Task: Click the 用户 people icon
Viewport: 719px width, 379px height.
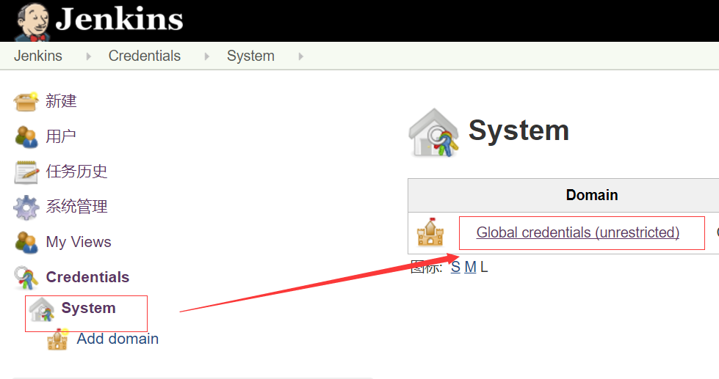Action: (26, 136)
